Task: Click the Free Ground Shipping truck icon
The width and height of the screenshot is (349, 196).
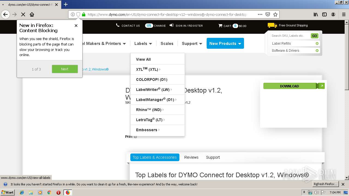Action: click(x=272, y=25)
